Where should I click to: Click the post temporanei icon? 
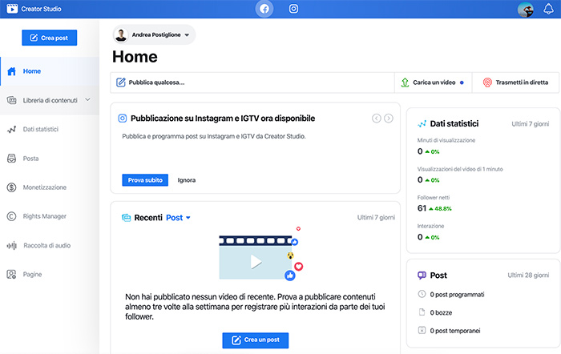click(422, 330)
